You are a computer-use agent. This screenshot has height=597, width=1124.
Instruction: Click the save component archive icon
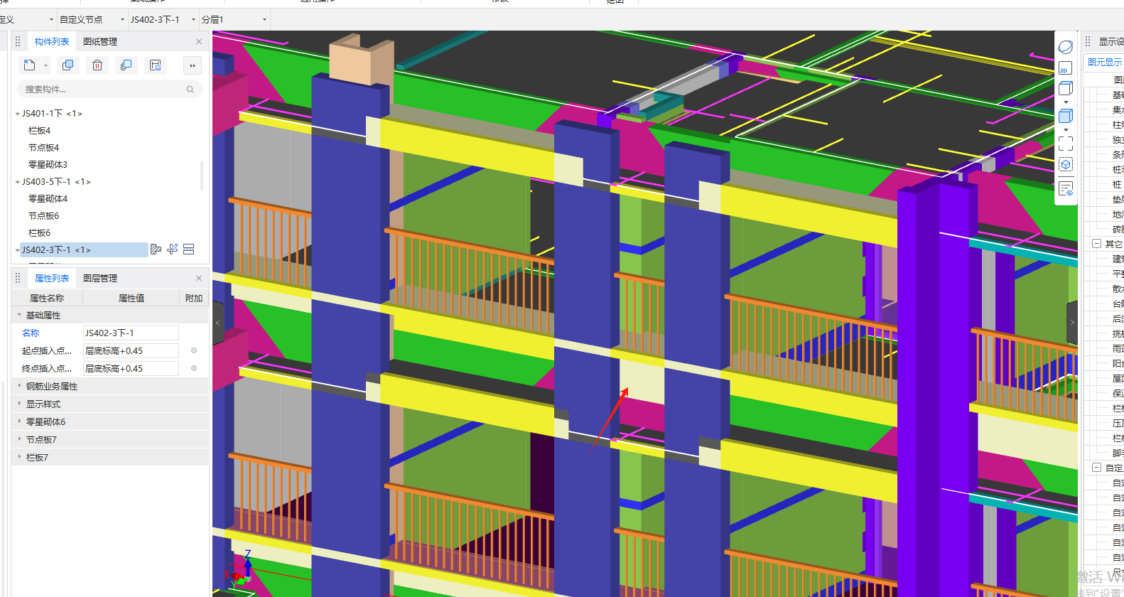pos(156,65)
